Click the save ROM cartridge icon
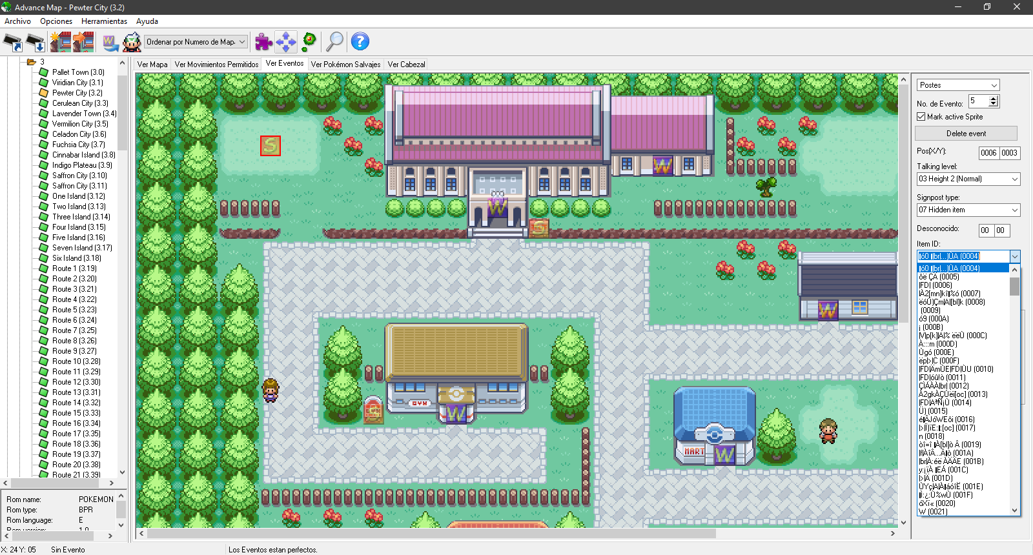1033x555 pixels. (36, 43)
